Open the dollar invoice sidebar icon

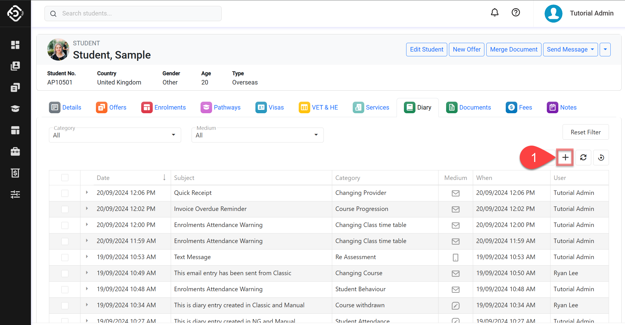tap(15, 173)
